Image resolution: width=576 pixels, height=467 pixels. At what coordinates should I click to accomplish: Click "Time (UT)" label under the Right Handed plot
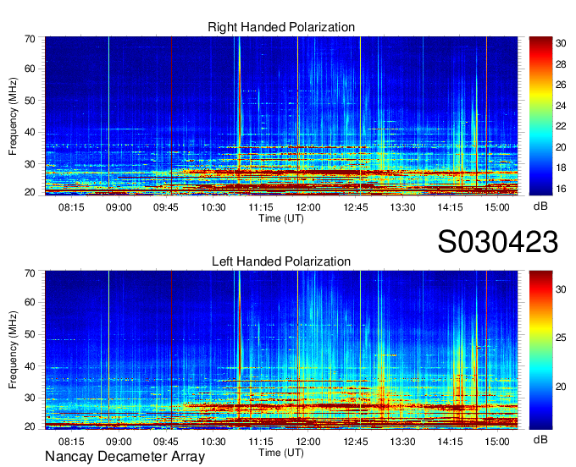click(x=281, y=218)
